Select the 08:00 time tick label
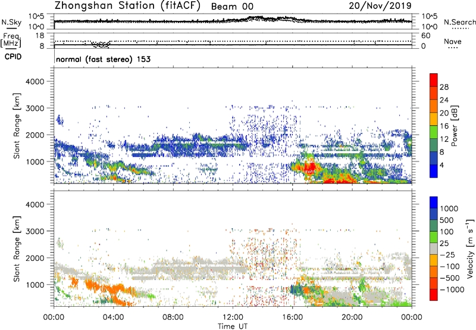The height and width of the screenshot is (330, 476). click(173, 317)
